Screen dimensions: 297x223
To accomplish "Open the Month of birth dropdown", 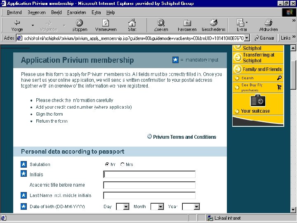I will pyautogui.click(x=157, y=206).
